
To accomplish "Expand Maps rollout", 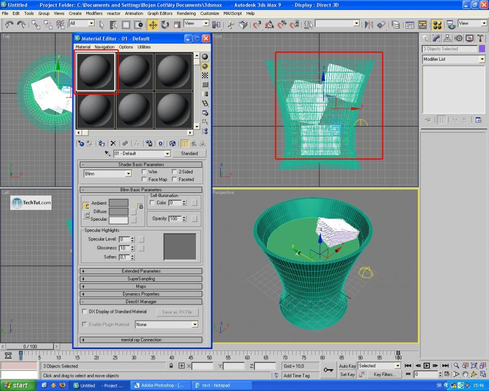I will coord(141,286).
